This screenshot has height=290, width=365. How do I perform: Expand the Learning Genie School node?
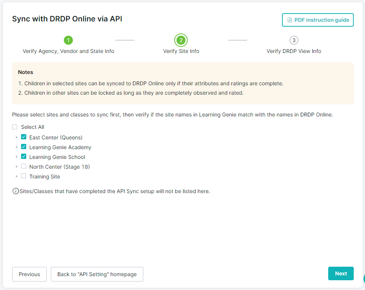[x=17, y=157]
